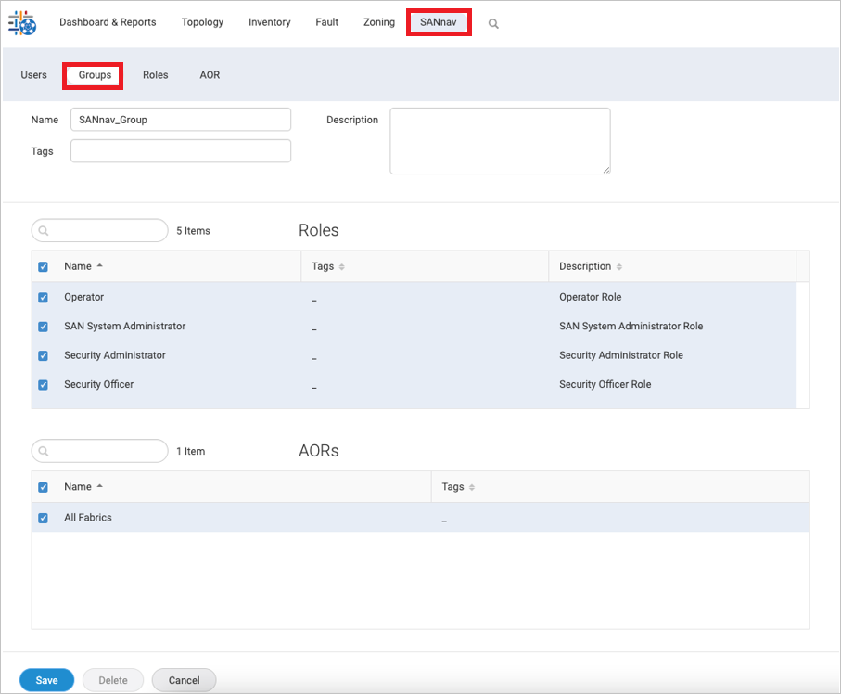Uncheck the Security Administrator checkbox
Image resolution: width=841 pixels, height=694 pixels.
click(43, 356)
